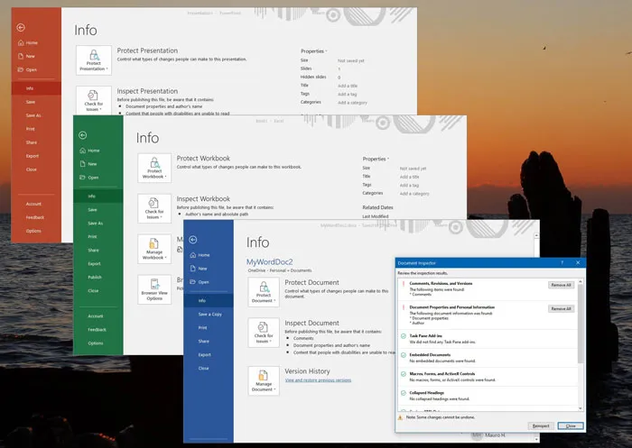The width and height of the screenshot is (632, 448).
Task: Open Check for Issues in Excel
Action: [x=154, y=208]
